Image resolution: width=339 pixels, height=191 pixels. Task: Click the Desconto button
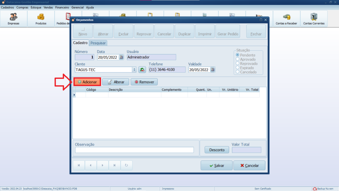pos(217,150)
